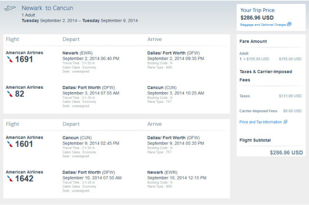Select flight number 82
This screenshot has height=205, width=309.
(20, 94)
